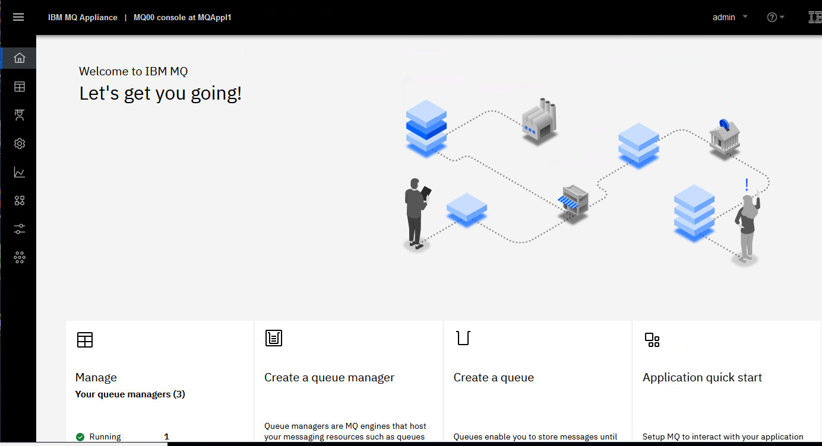This screenshot has width=822, height=446.
Task: Open the hamburger navigation menu
Action: click(x=18, y=17)
